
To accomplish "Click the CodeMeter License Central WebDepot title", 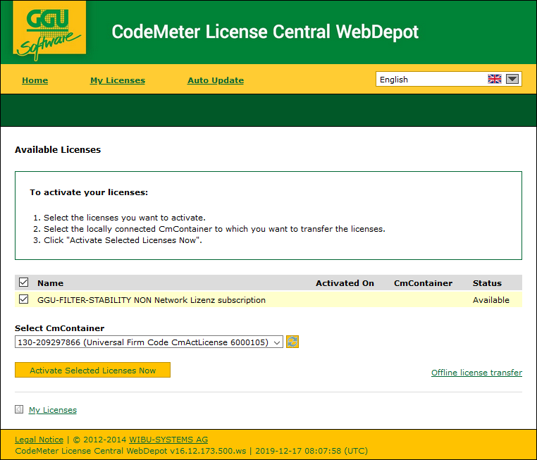I will coord(265,32).
